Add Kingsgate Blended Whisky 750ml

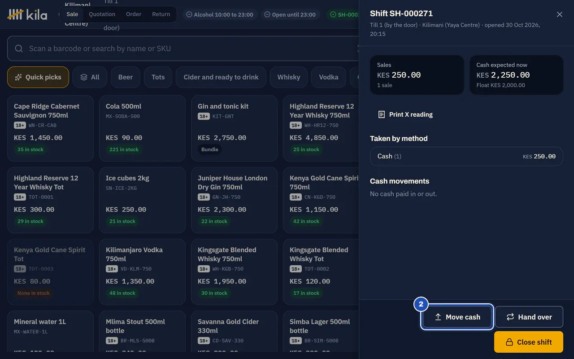pos(234,272)
